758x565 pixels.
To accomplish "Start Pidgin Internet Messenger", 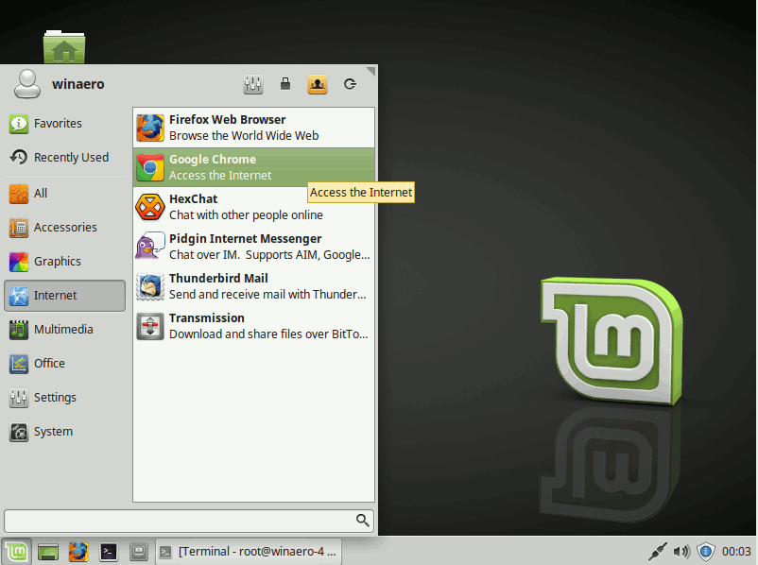I will [x=254, y=247].
